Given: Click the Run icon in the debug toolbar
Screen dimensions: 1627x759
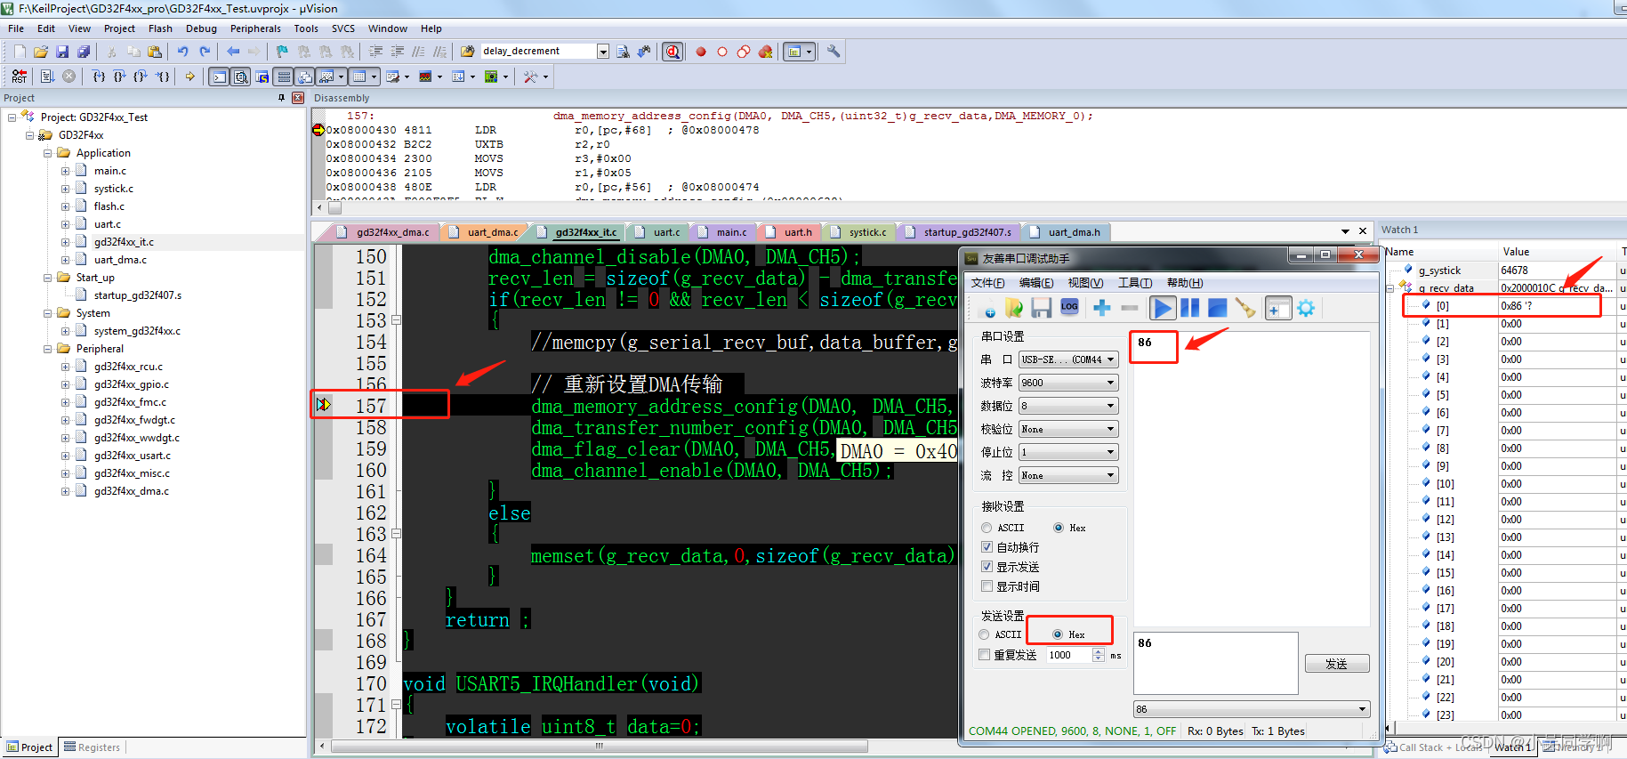Looking at the screenshot, I should coord(48,77).
